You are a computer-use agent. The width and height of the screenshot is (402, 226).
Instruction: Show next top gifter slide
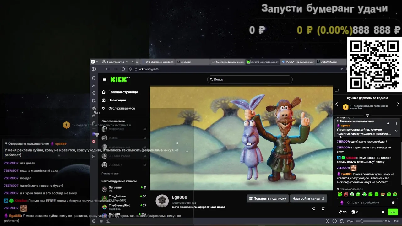(398, 104)
